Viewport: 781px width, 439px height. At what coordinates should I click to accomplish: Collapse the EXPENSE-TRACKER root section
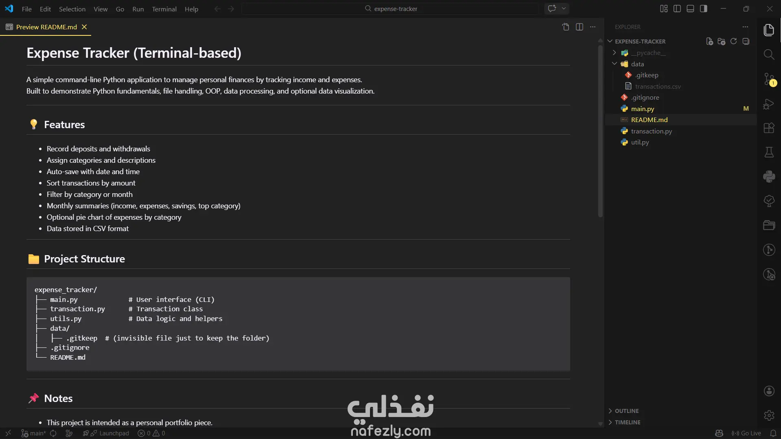610,41
